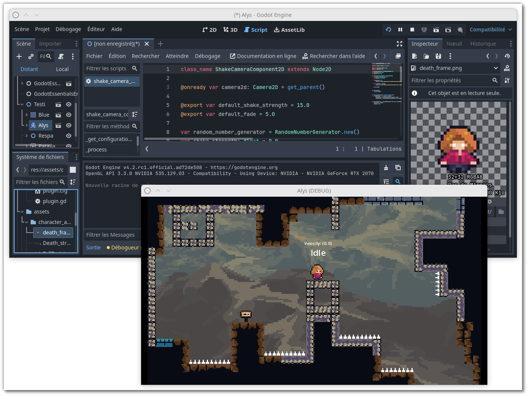528x396 pixels.
Task: Open the Alys node's scene in editor
Action: point(58,125)
